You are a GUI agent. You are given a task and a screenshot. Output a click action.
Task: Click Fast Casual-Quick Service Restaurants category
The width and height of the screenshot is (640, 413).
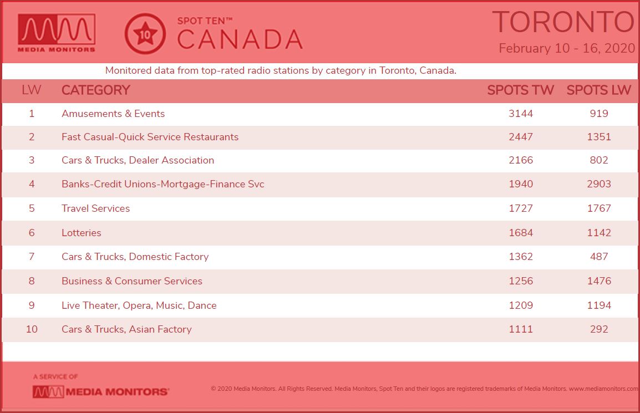(150, 137)
